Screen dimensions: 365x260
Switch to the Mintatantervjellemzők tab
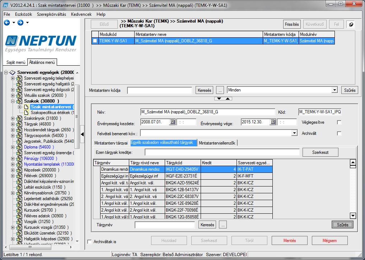coord(217,143)
